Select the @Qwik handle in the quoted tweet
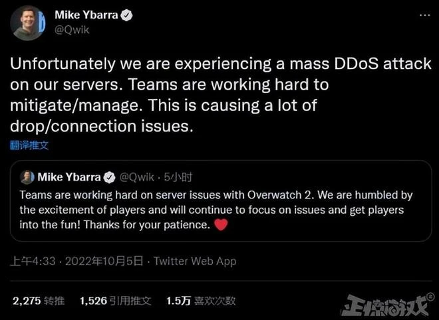Viewport: 439px width, 320px height. (135, 177)
